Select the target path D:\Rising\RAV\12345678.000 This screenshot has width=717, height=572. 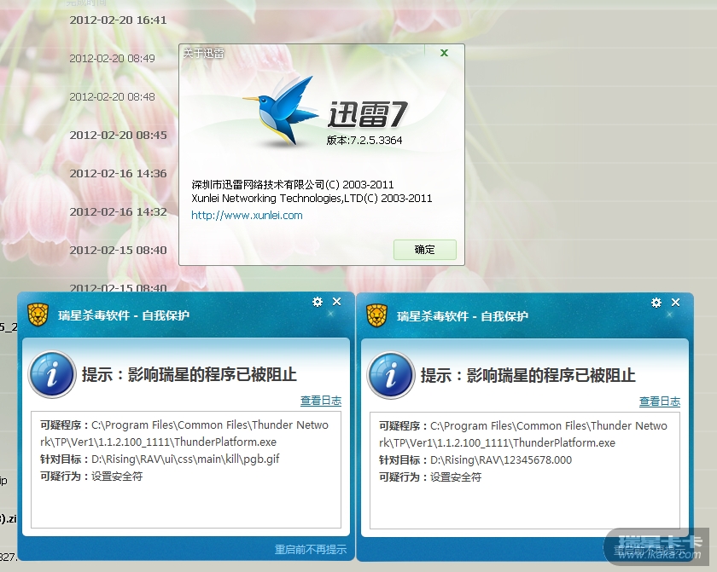(501, 459)
